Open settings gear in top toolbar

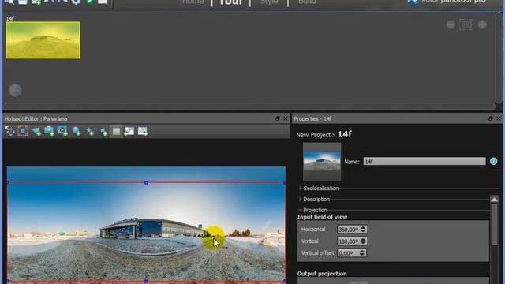pos(76,2)
